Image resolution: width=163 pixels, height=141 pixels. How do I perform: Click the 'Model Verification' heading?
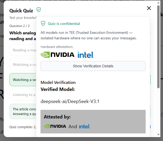pyautogui.click(x=58, y=83)
